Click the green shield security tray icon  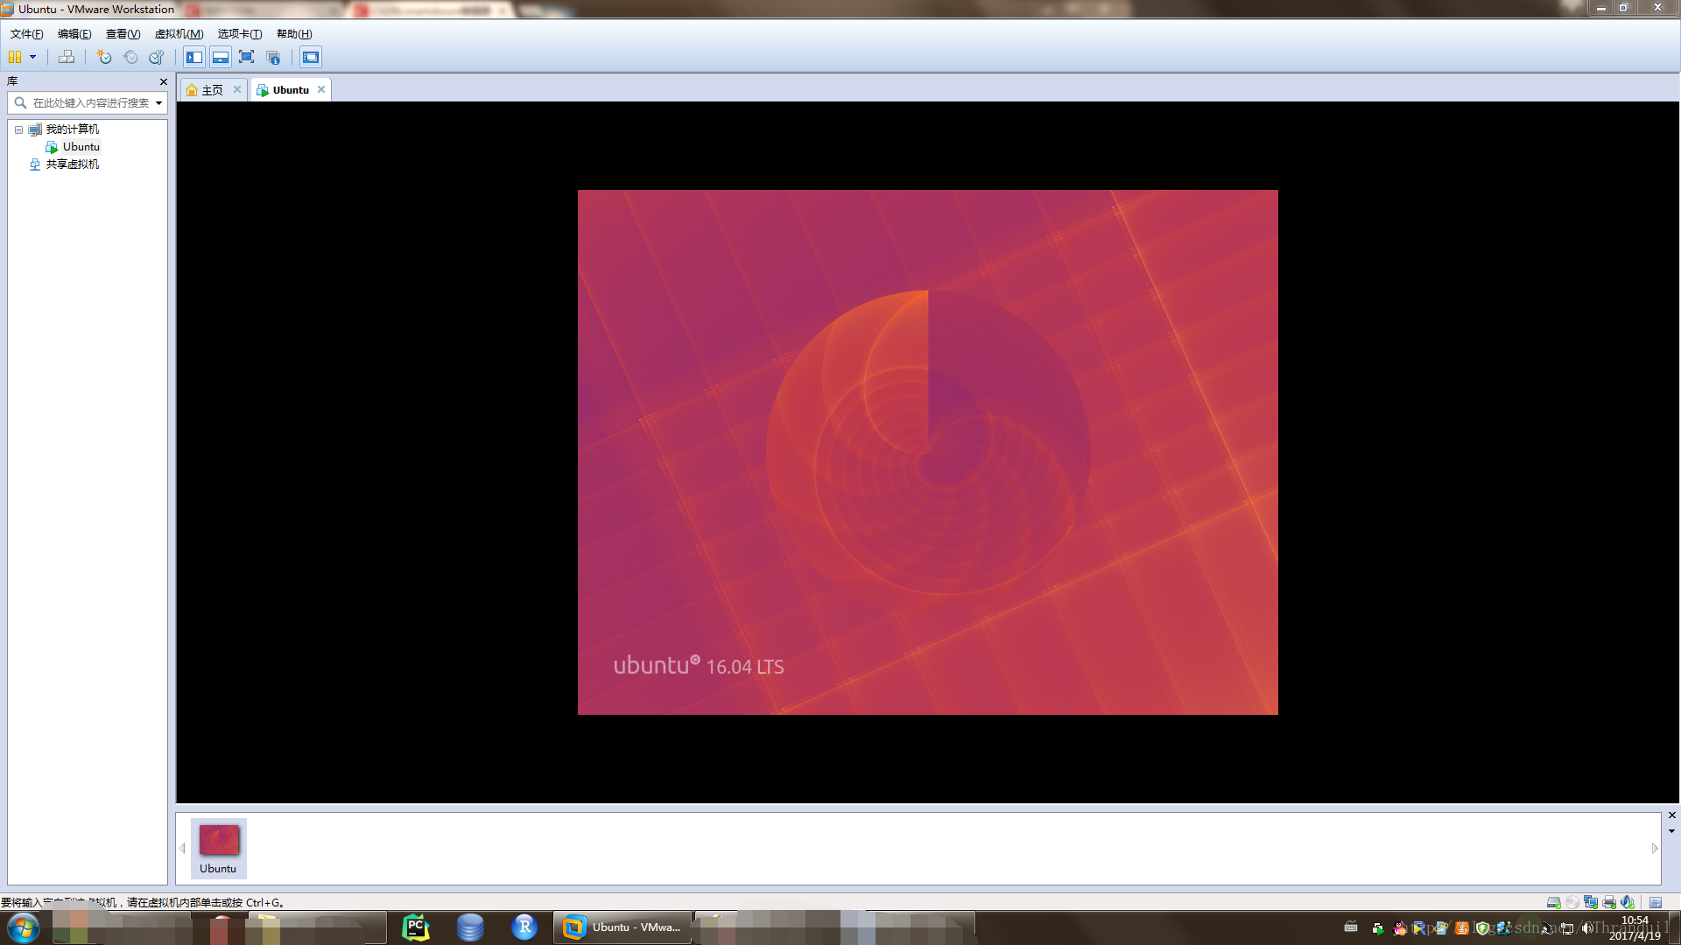click(x=1482, y=928)
